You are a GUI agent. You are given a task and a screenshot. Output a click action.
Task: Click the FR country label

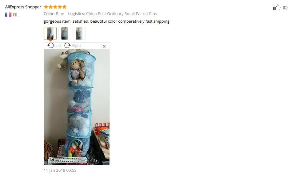[15, 15]
